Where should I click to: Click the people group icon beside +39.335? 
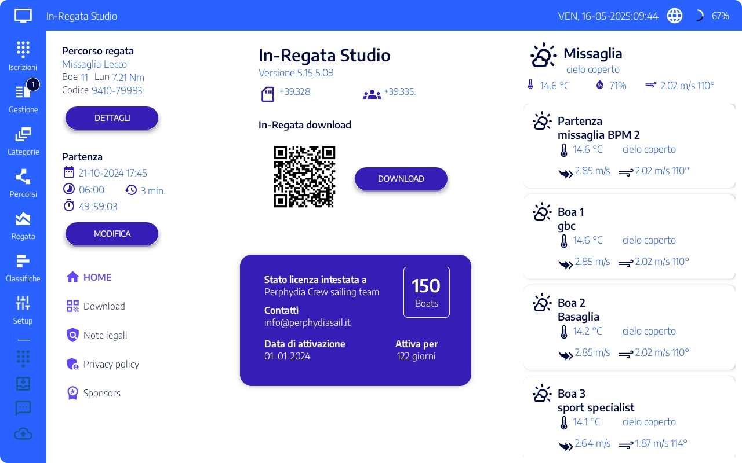372,94
